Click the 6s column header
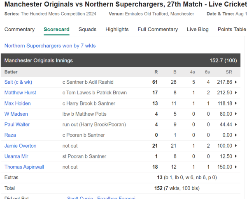247x199 pixels. tap(207, 72)
